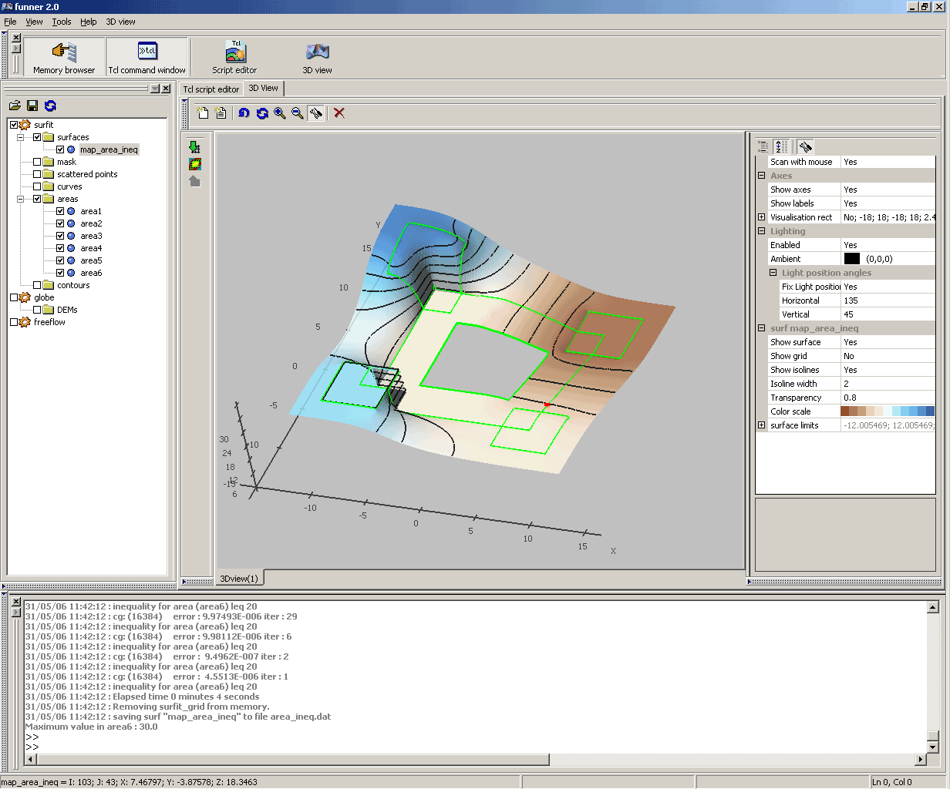Screen dimensions: 950x789
Task: Open the Memory browser
Action: click(x=64, y=57)
